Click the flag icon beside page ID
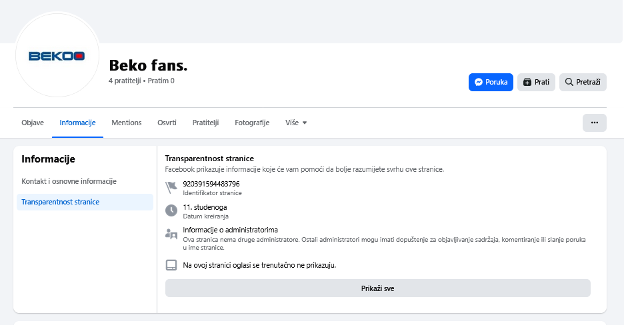Viewport: 624px width, 325px height. [171, 188]
